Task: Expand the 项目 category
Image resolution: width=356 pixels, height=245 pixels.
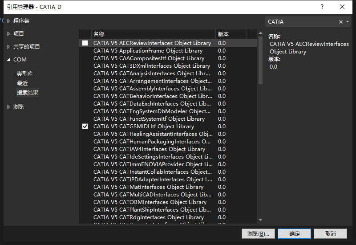Action: click(x=8, y=34)
